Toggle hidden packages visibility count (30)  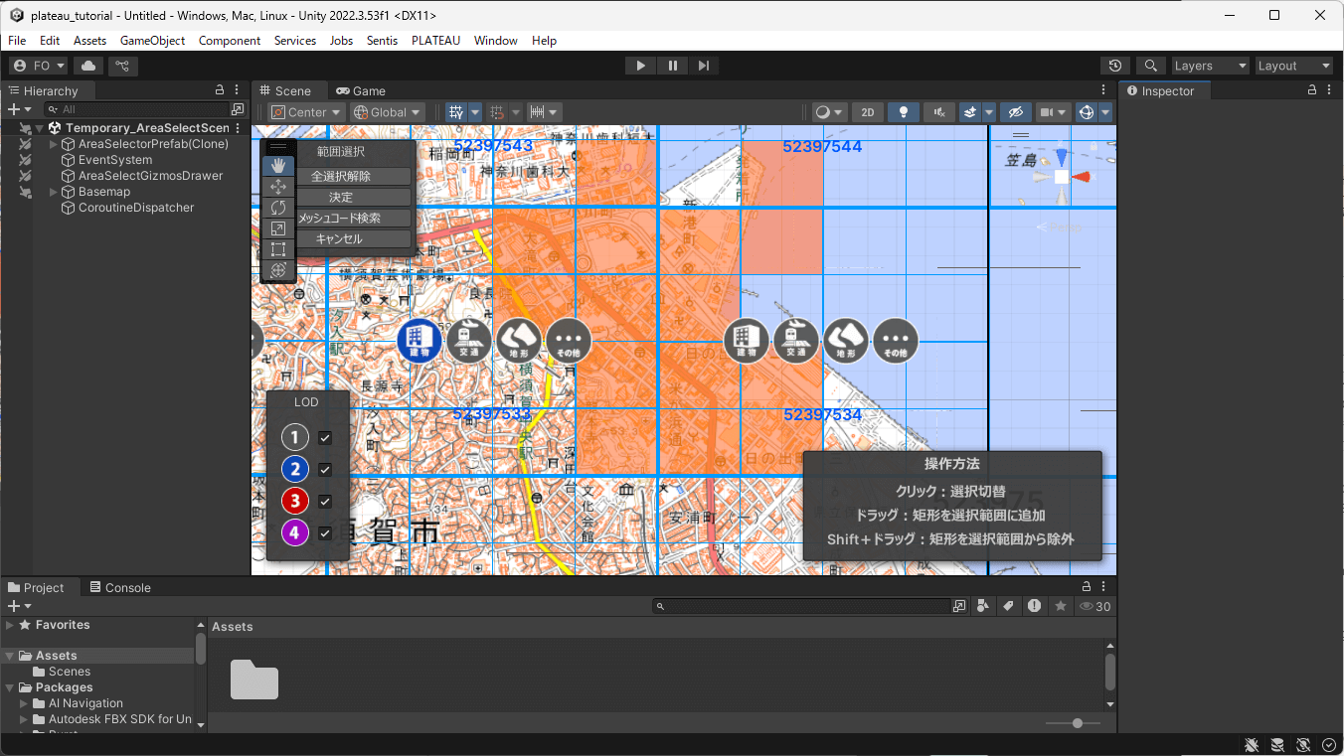pos(1095,606)
